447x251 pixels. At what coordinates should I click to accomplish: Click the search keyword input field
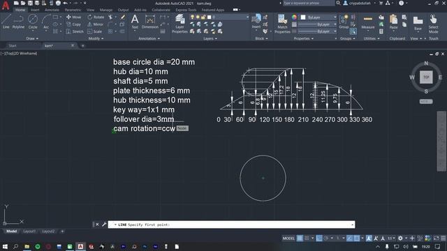309,3
